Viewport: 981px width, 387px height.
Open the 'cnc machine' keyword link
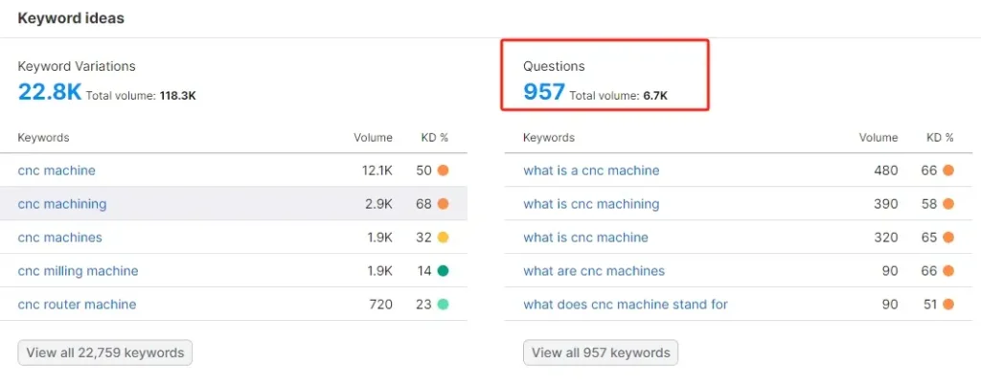[x=57, y=171]
